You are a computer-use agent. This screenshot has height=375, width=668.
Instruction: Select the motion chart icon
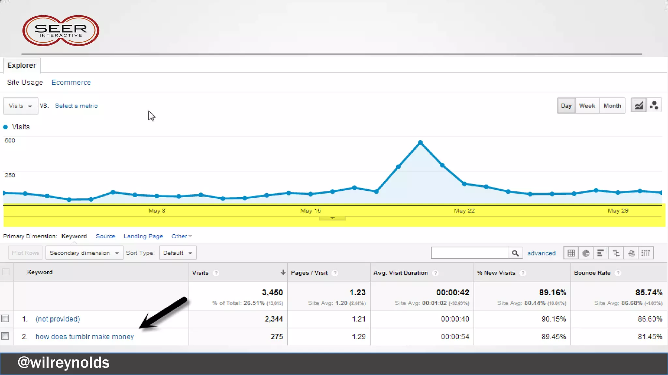click(654, 105)
